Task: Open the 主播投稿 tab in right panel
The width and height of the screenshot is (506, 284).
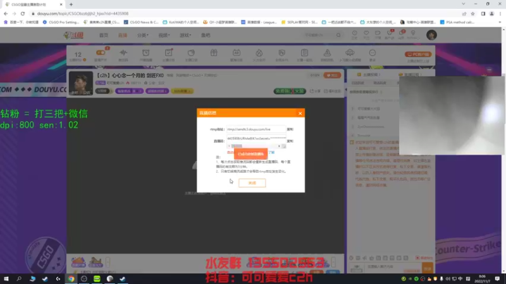Action: tap(369, 74)
